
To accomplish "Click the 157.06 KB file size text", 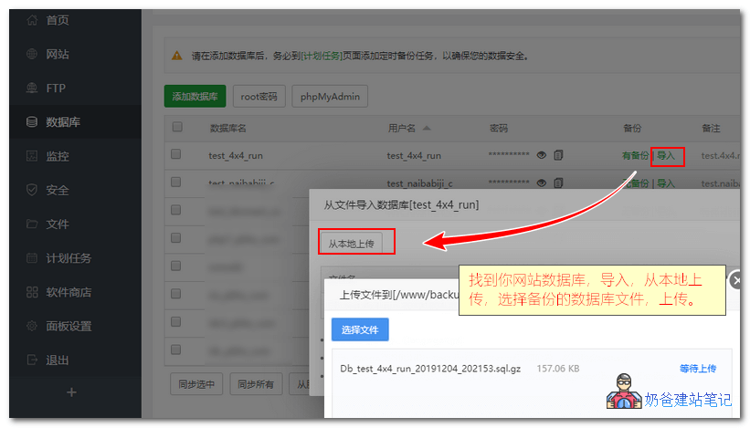I will point(558,369).
